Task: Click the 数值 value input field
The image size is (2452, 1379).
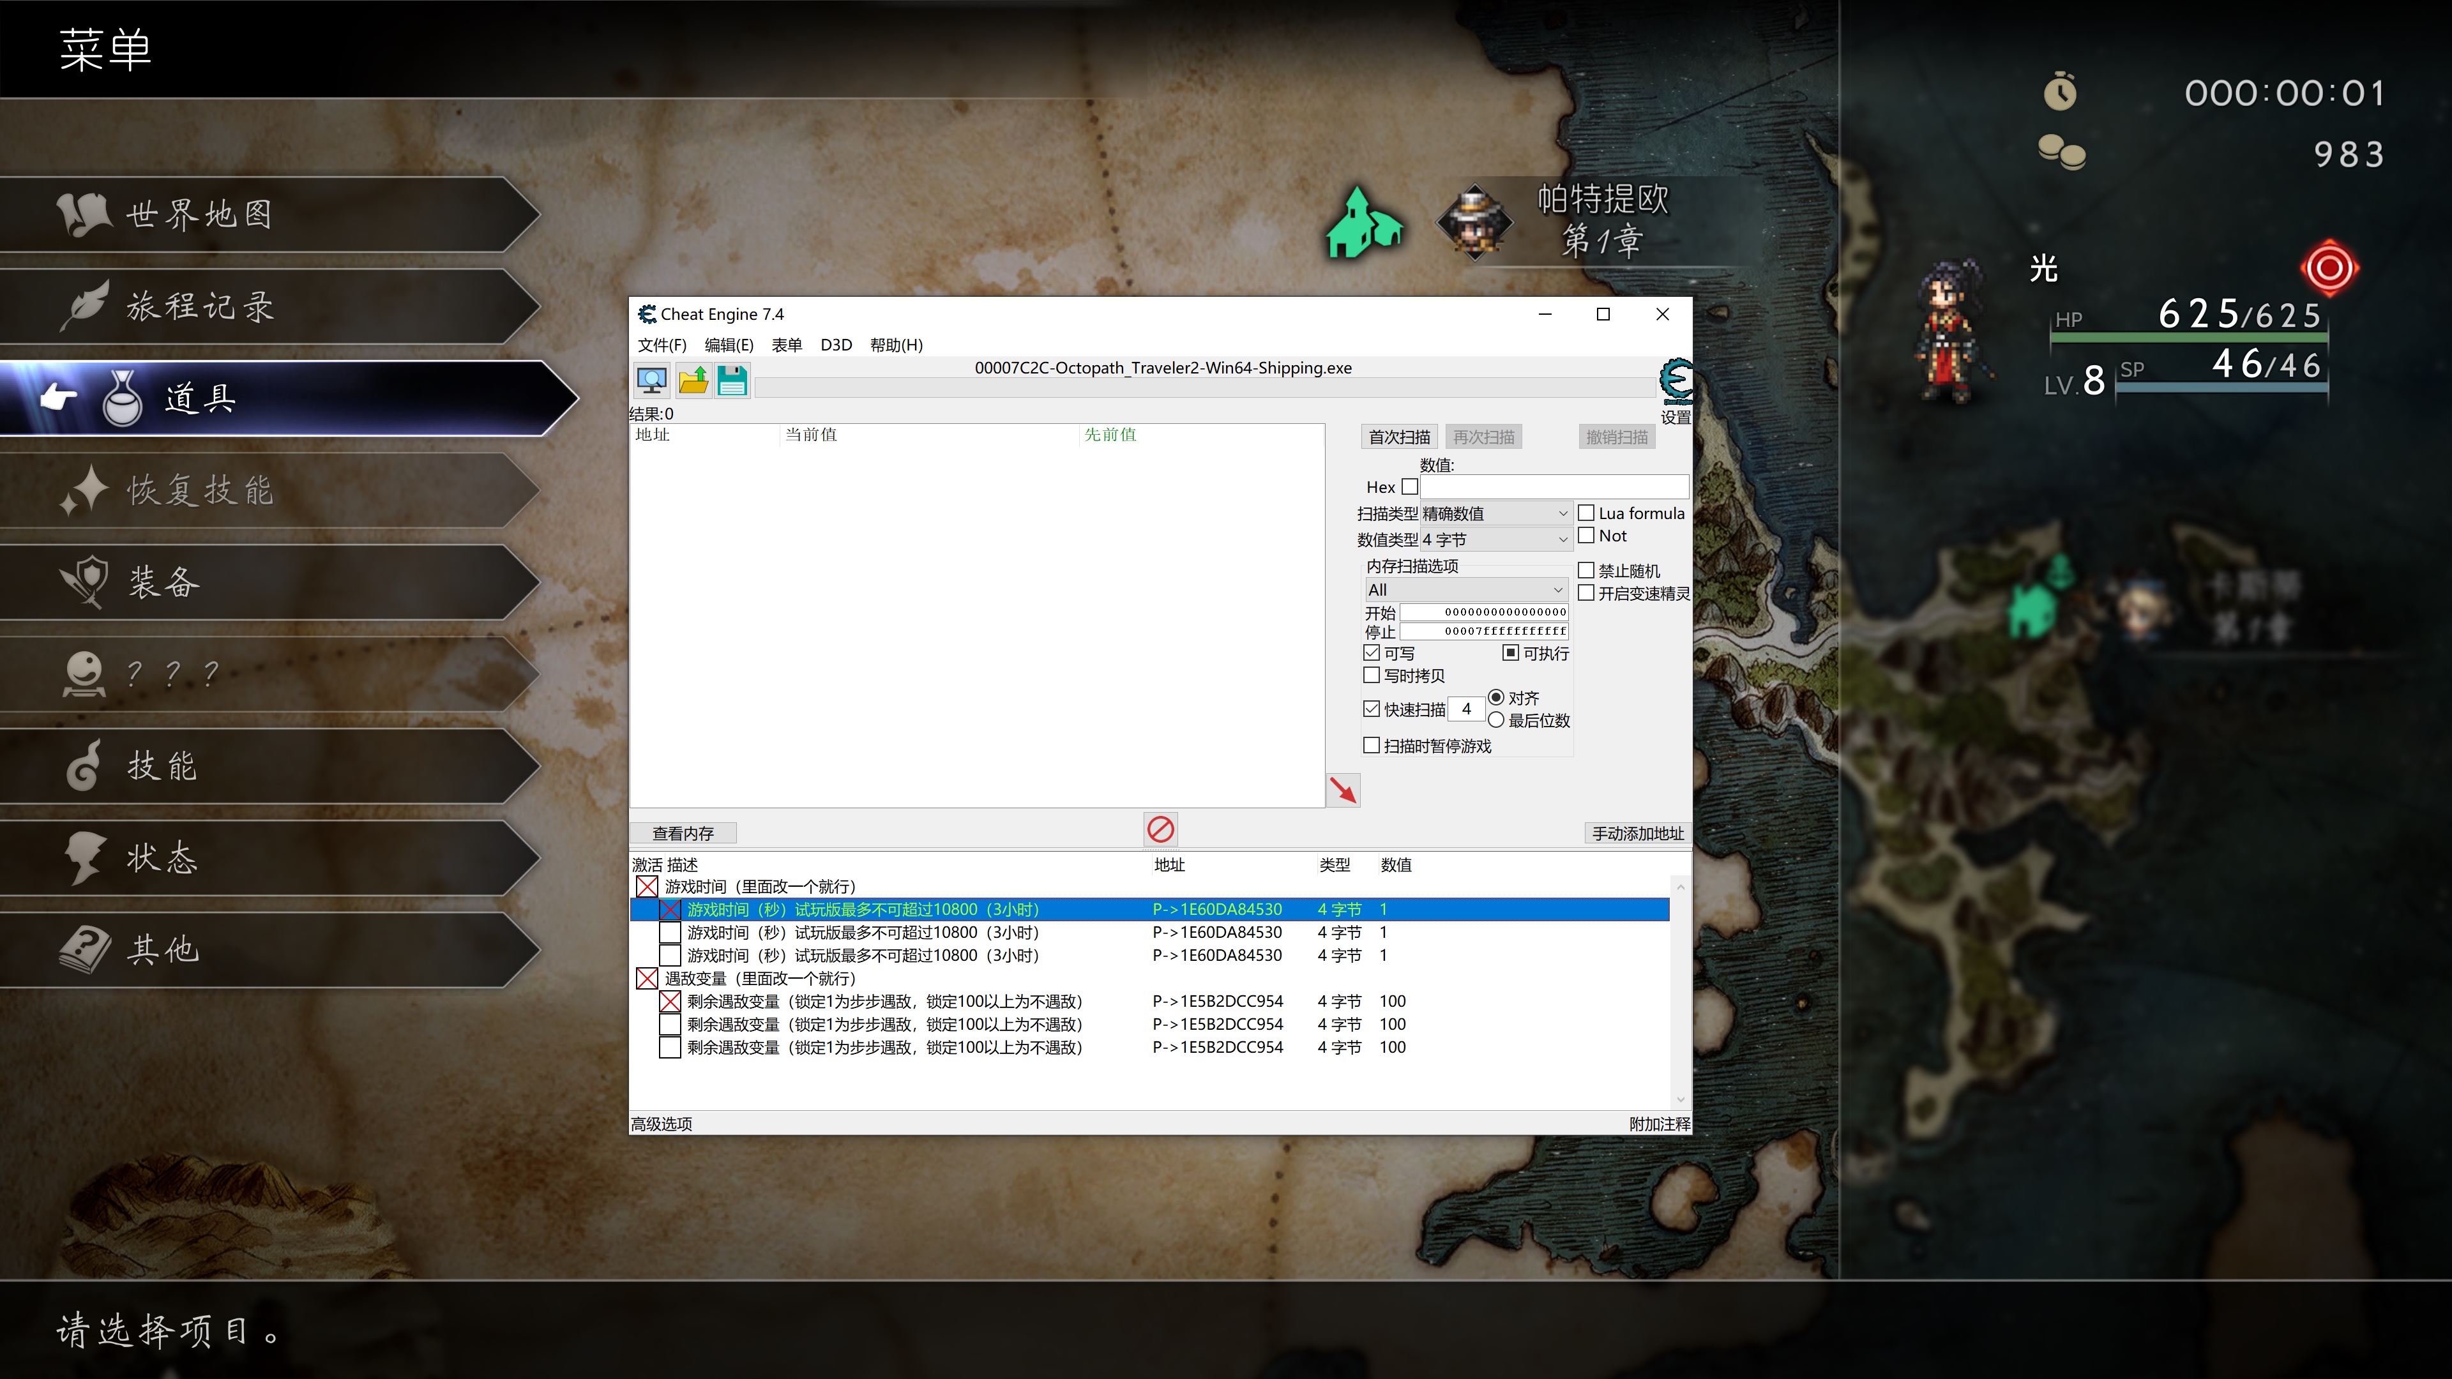Action: pyautogui.click(x=1554, y=487)
